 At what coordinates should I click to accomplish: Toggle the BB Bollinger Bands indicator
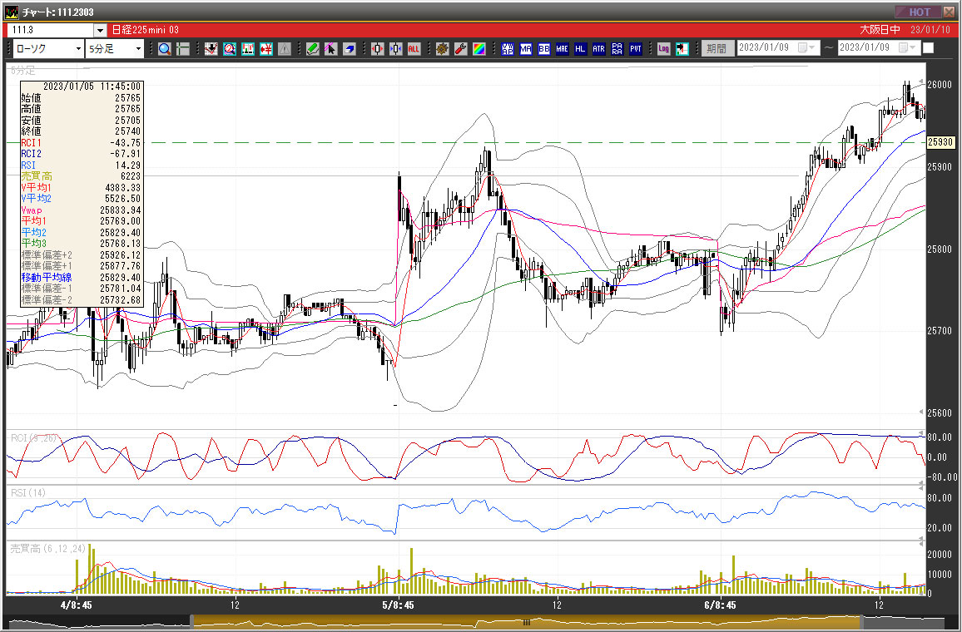[x=544, y=49]
